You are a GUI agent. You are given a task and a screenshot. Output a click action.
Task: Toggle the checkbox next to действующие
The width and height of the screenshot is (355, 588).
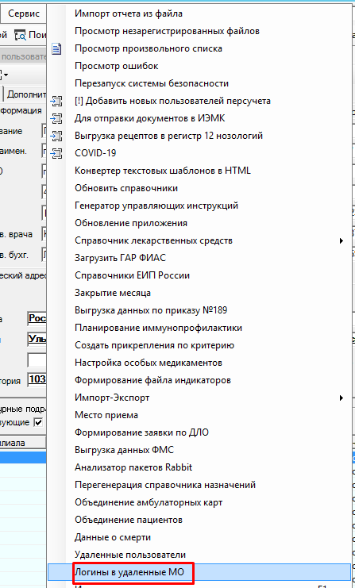(x=38, y=423)
